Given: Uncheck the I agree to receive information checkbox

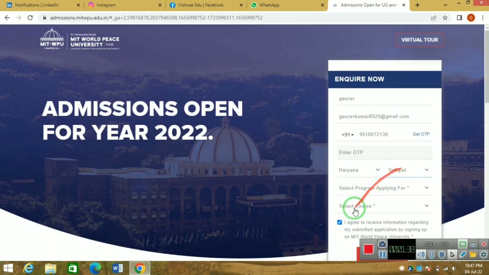Looking at the screenshot, I should (x=340, y=222).
